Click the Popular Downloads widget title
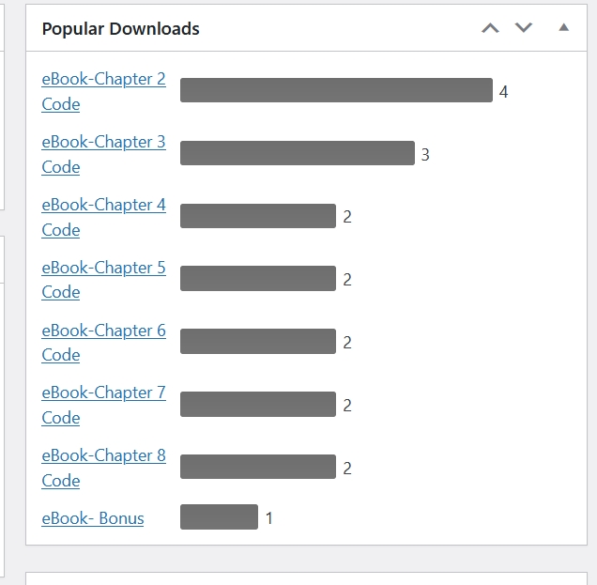Viewport: 597px width, 585px height. (121, 29)
